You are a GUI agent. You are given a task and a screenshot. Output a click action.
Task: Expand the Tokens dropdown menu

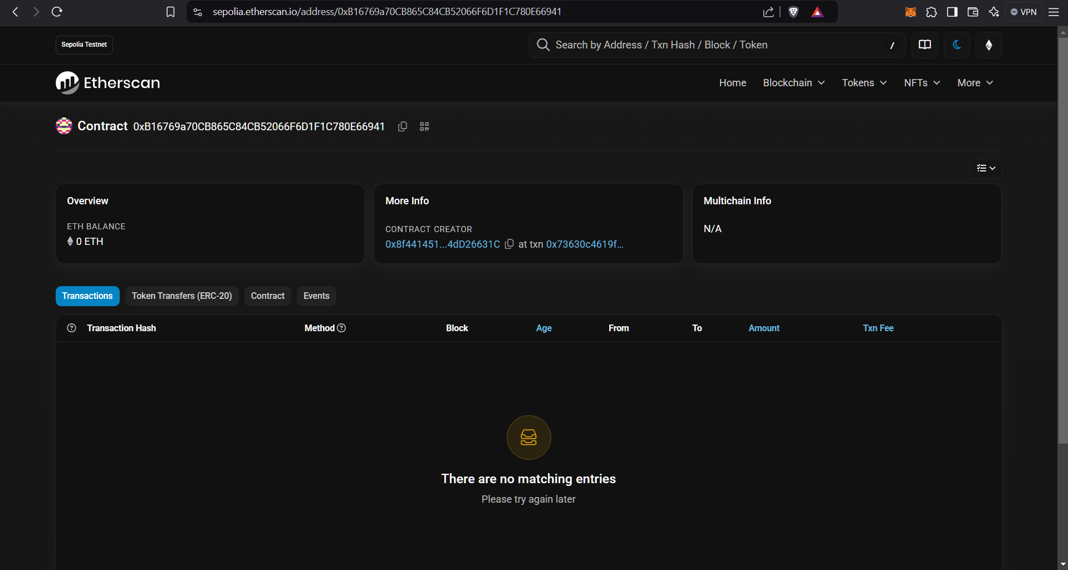(864, 82)
